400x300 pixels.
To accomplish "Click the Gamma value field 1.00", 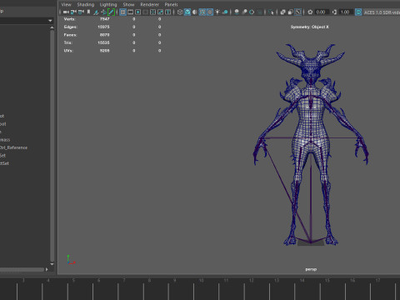I will click(345, 12).
